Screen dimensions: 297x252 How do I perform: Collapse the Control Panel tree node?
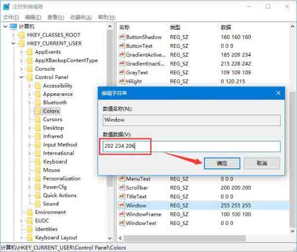21,78
